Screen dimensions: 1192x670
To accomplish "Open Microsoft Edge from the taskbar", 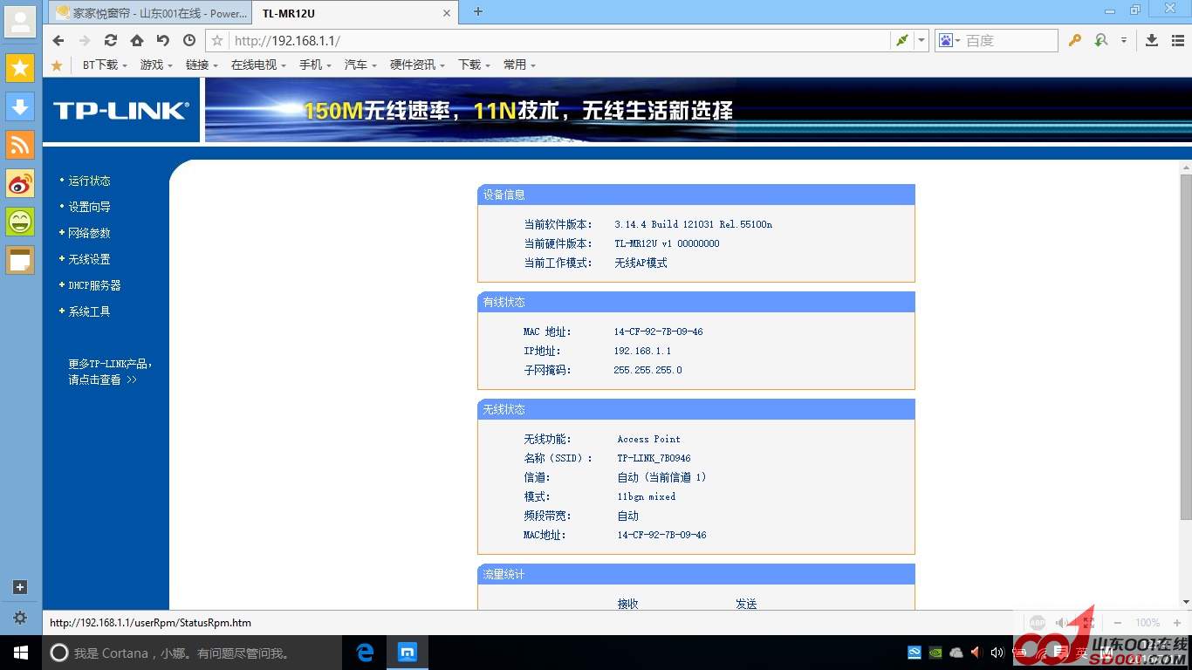I will click(x=365, y=653).
